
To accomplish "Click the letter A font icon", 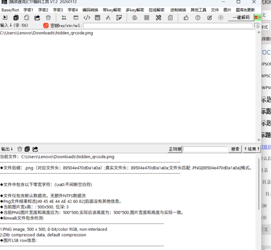I will 108,18.
